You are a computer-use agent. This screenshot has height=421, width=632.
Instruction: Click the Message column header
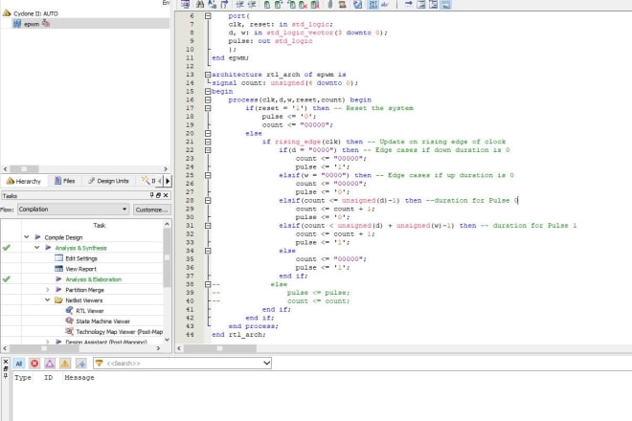(79, 378)
